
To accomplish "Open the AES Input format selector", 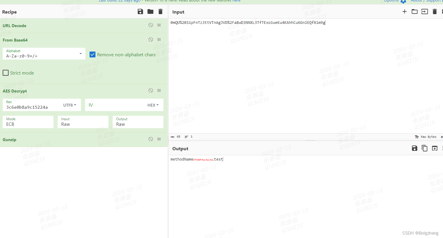I will tap(83, 122).
